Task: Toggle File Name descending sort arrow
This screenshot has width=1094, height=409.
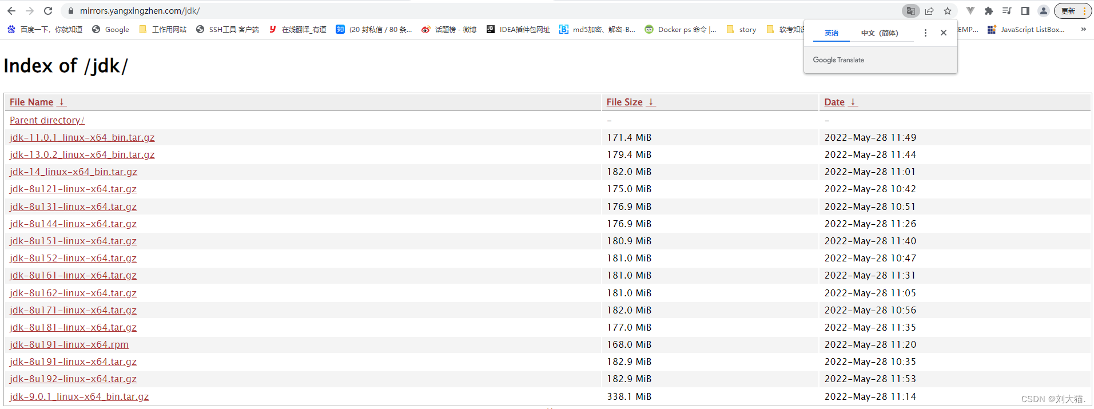Action: point(62,102)
